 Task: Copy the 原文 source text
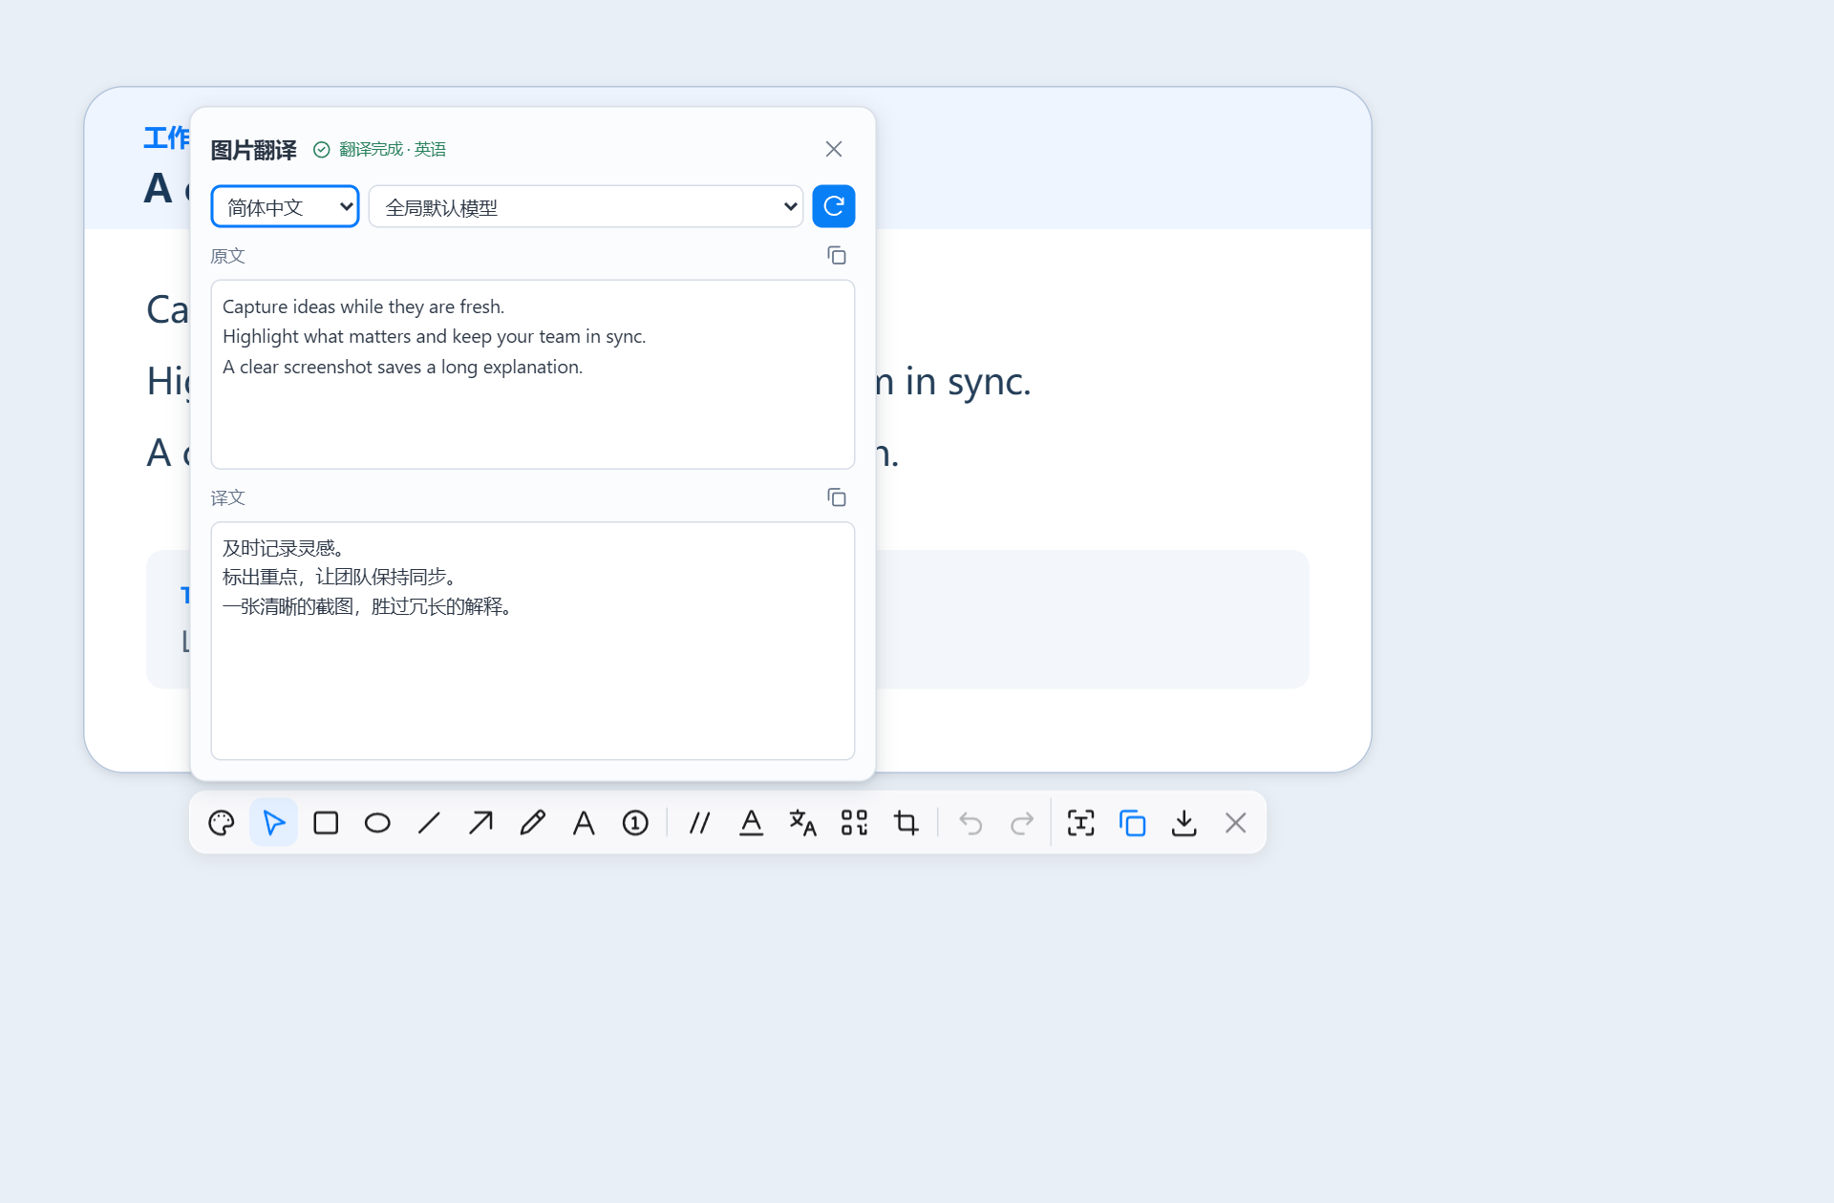click(x=837, y=256)
